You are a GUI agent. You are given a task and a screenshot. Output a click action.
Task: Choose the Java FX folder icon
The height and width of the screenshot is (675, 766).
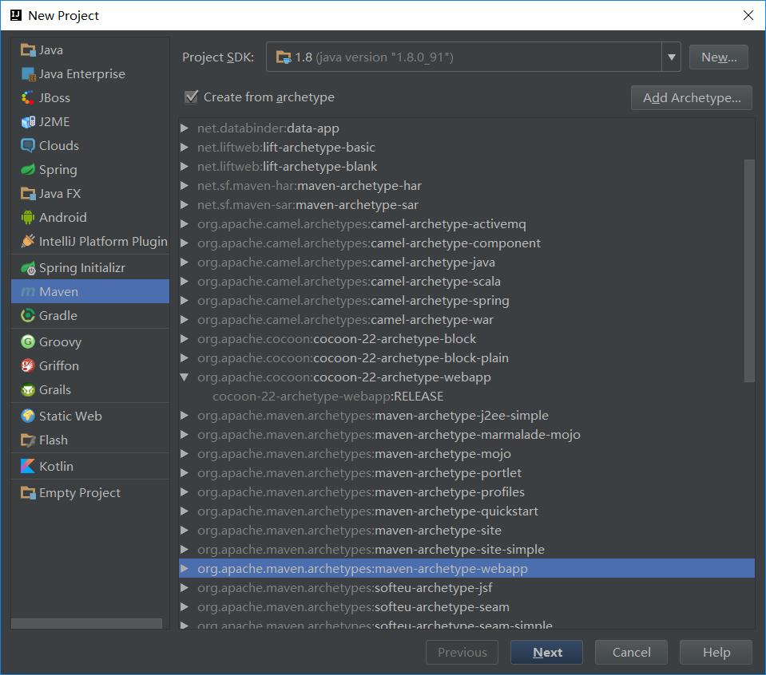[28, 193]
